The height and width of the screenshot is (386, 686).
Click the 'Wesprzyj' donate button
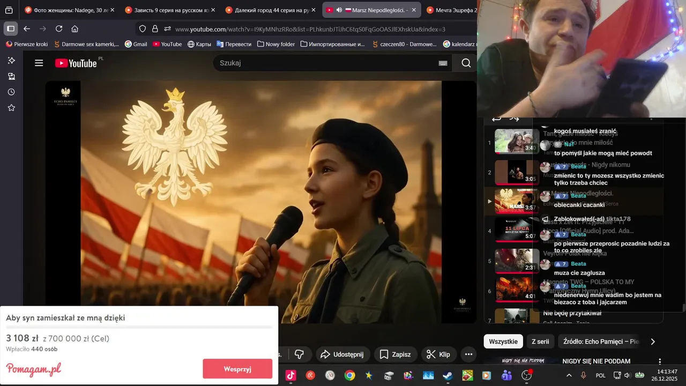(237, 369)
